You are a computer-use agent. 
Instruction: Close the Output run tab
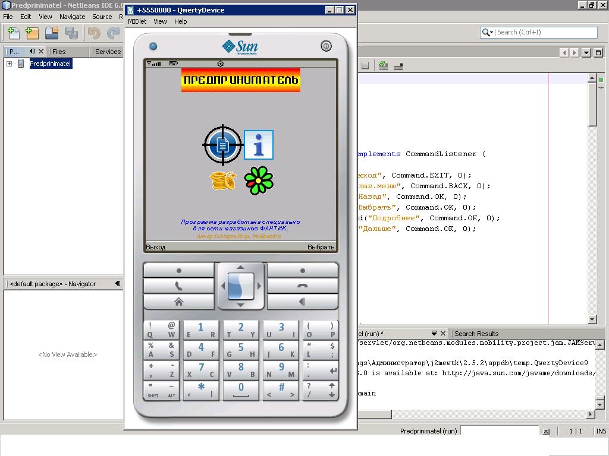point(442,333)
